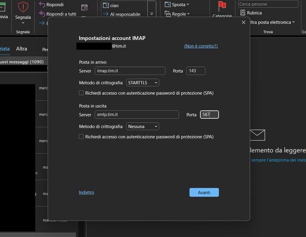Click the incoming port field 143
Image resolution: width=306 pixels, height=237 pixels.
point(196,71)
